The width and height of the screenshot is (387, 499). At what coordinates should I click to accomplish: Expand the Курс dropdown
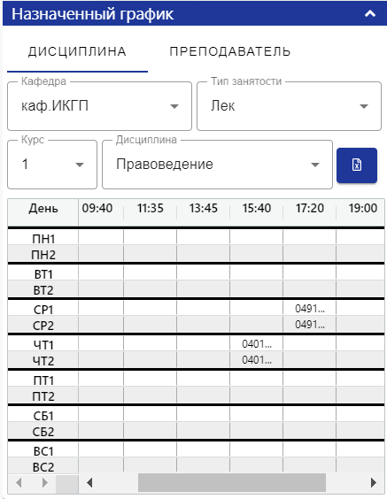52,165
